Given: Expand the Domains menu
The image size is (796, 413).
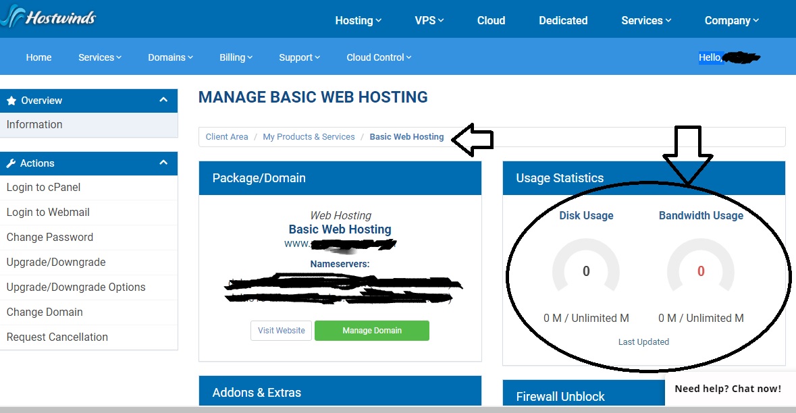Looking at the screenshot, I should (x=170, y=57).
